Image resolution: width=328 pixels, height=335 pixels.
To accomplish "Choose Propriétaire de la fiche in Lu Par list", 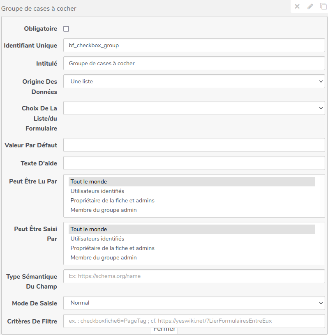I will click(112, 201).
